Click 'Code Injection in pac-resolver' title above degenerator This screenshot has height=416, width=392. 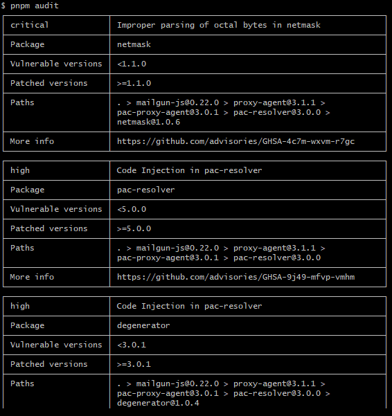tap(189, 306)
